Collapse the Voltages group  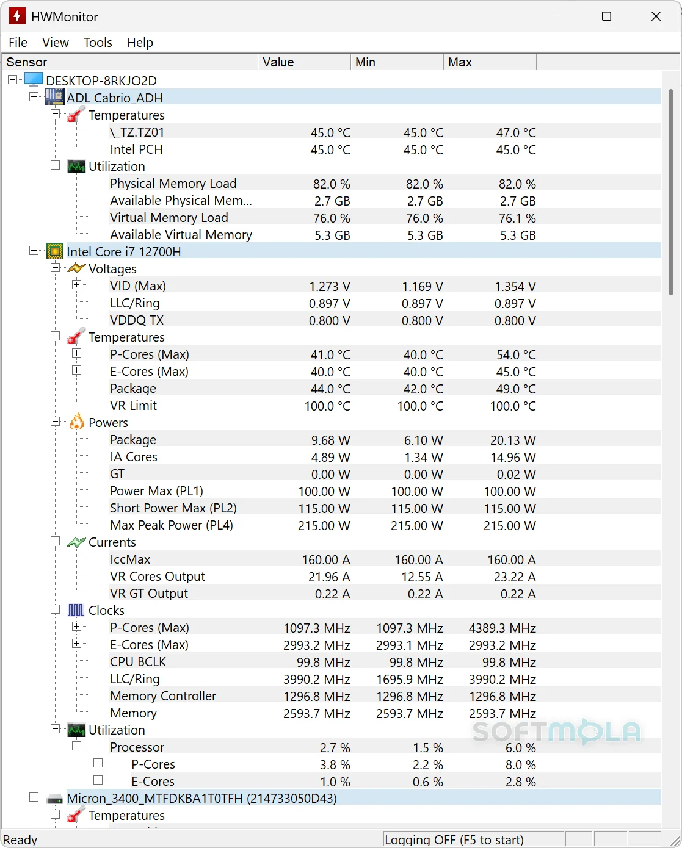pyautogui.click(x=55, y=268)
